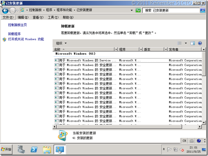208x156 pixels.
Task: Open the 帮助(H) menu
Action: tap(68, 17)
